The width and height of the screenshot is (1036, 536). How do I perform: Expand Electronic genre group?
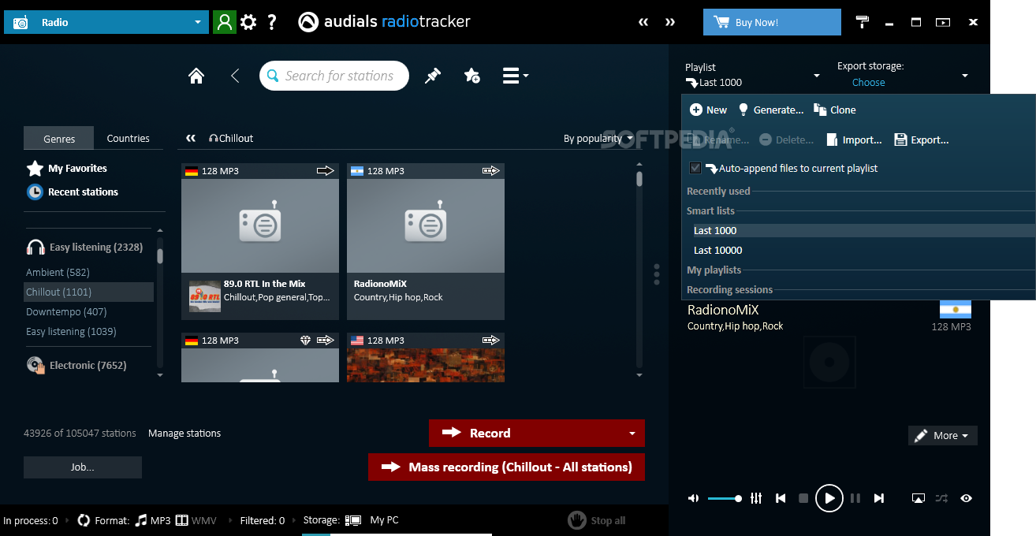pyautogui.click(x=76, y=365)
